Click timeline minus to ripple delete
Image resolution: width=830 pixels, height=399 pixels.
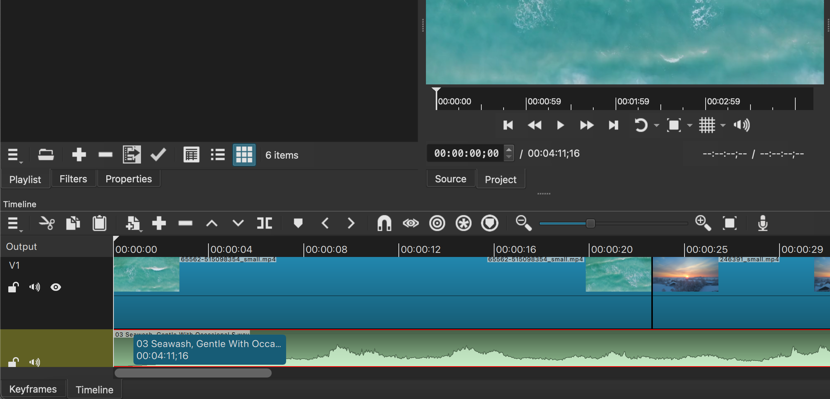tap(185, 223)
